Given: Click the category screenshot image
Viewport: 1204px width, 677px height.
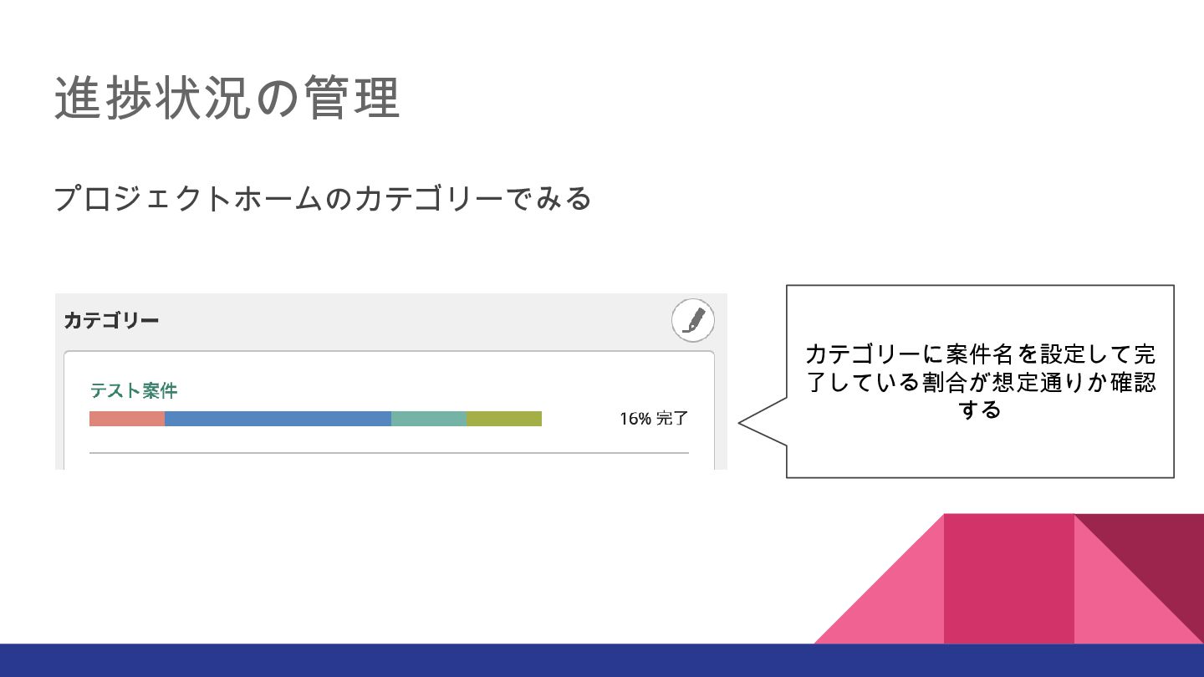Looking at the screenshot, I should click(391, 381).
